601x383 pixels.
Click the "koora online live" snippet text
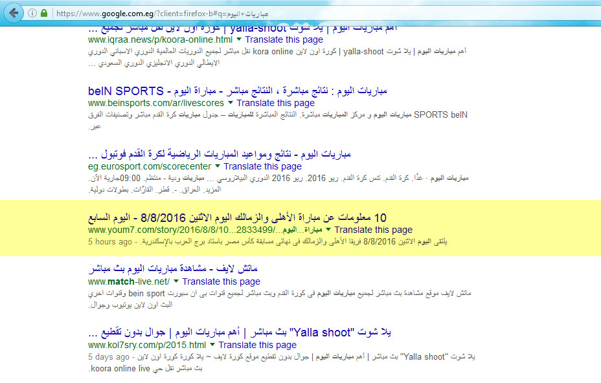[120, 369]
